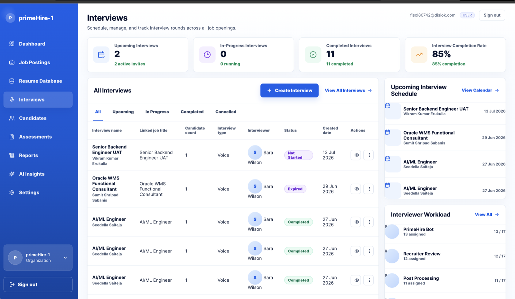Click the USER role badge
Image resolution: width=515 pixels, height=299 pixels.
tap(467, 15)
